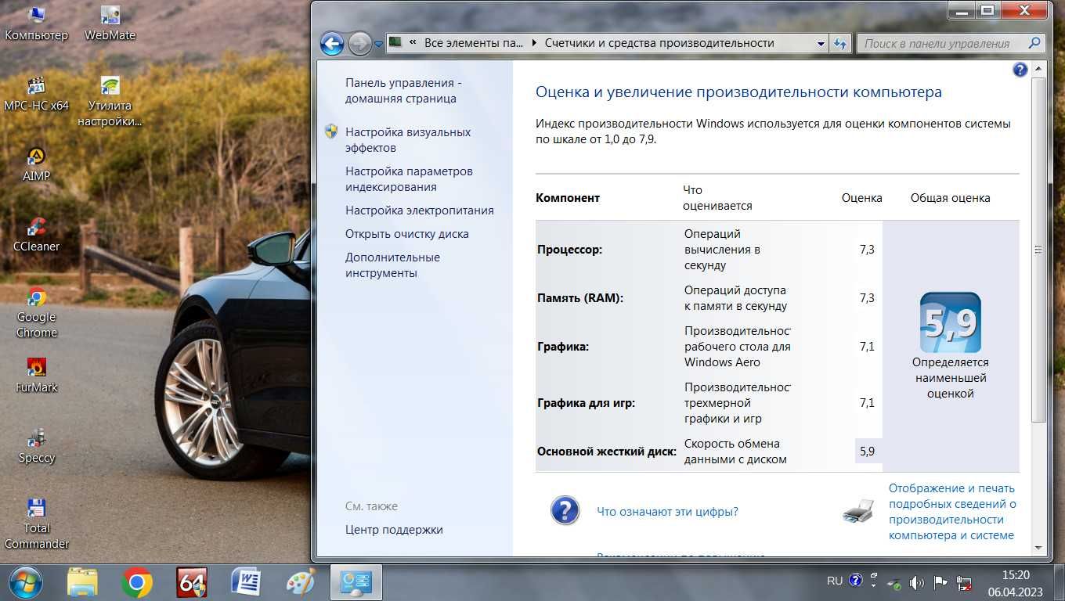Expand breadcrumb arrow after Все элементы
The height and width of the screenshot is (601, 1065).
click(x=534, y=44)
